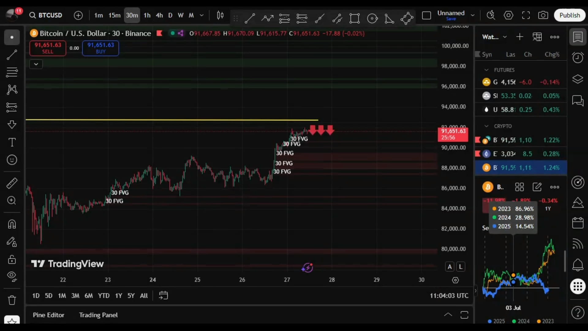Viewport: 588px width, 331px height.
Task: Toggle lock all drawings
Action: coord(12,260)
